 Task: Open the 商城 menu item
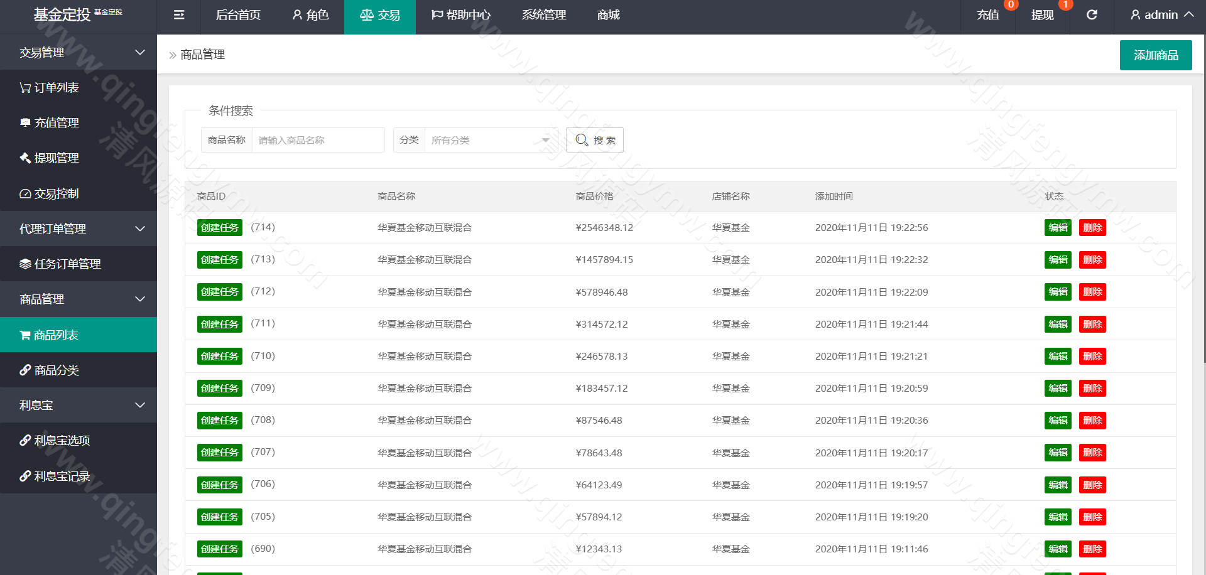(607, 14)
